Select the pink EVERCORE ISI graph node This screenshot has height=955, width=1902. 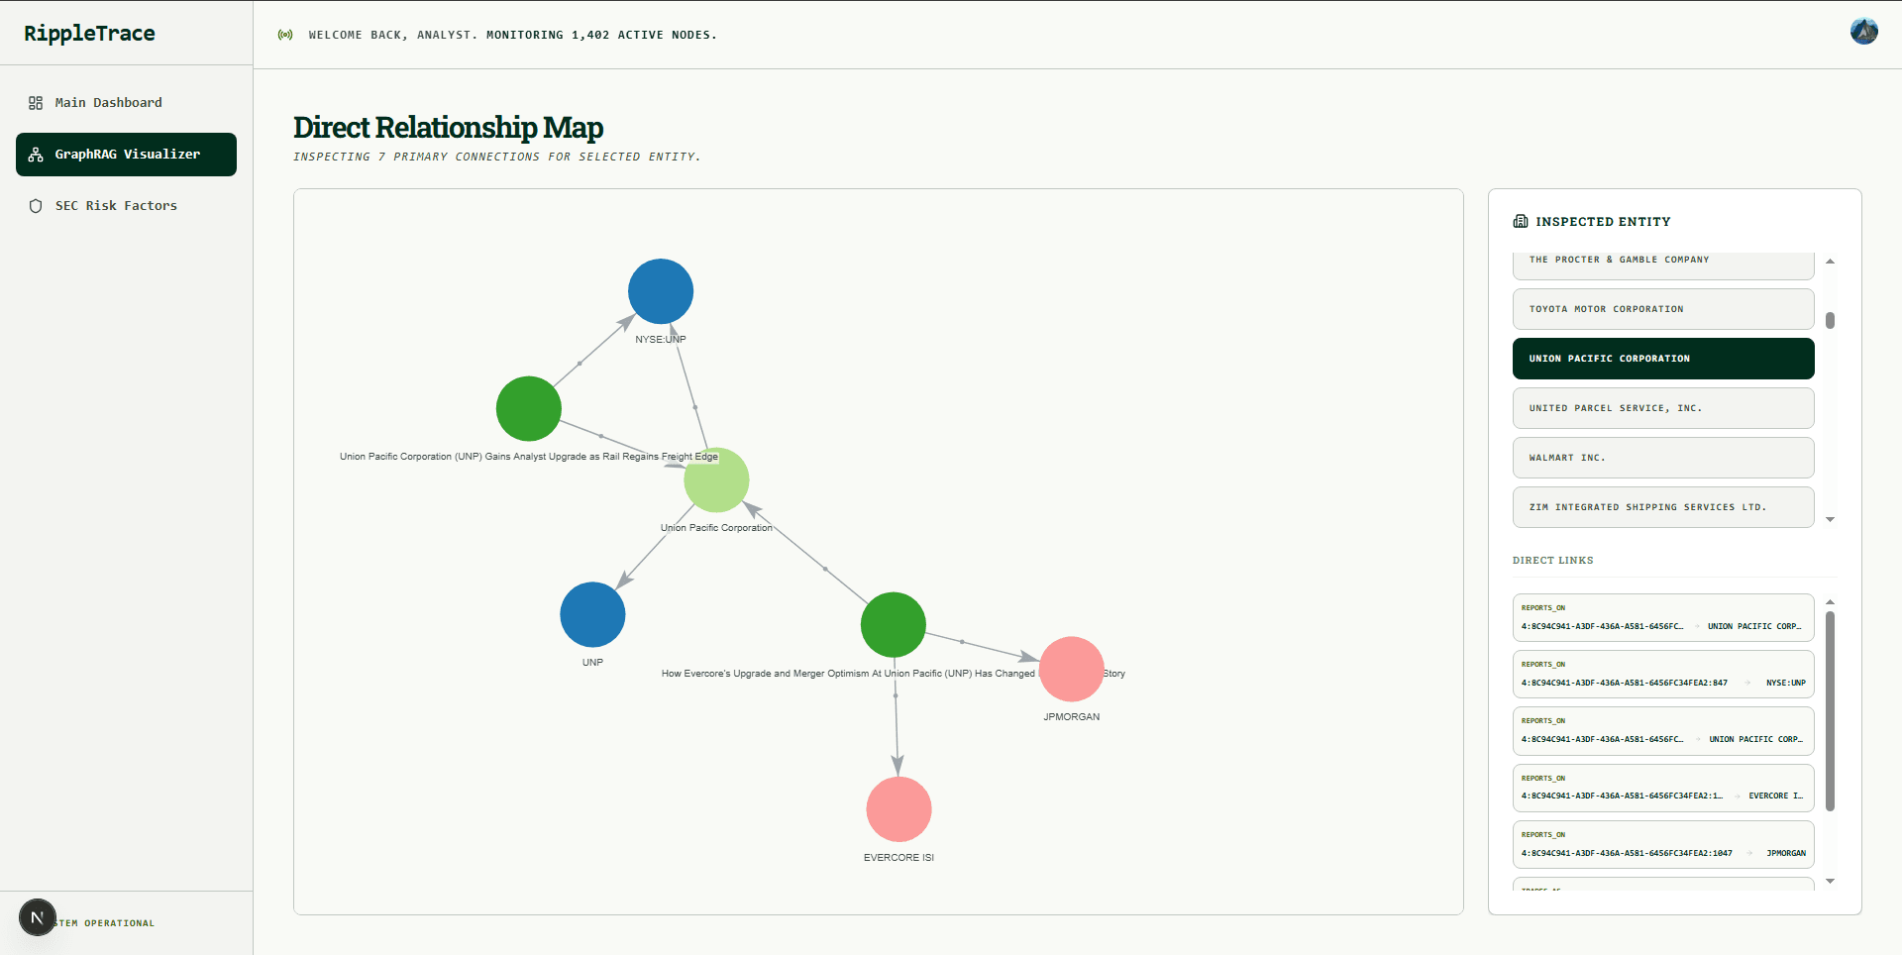(x=898, y=808)
